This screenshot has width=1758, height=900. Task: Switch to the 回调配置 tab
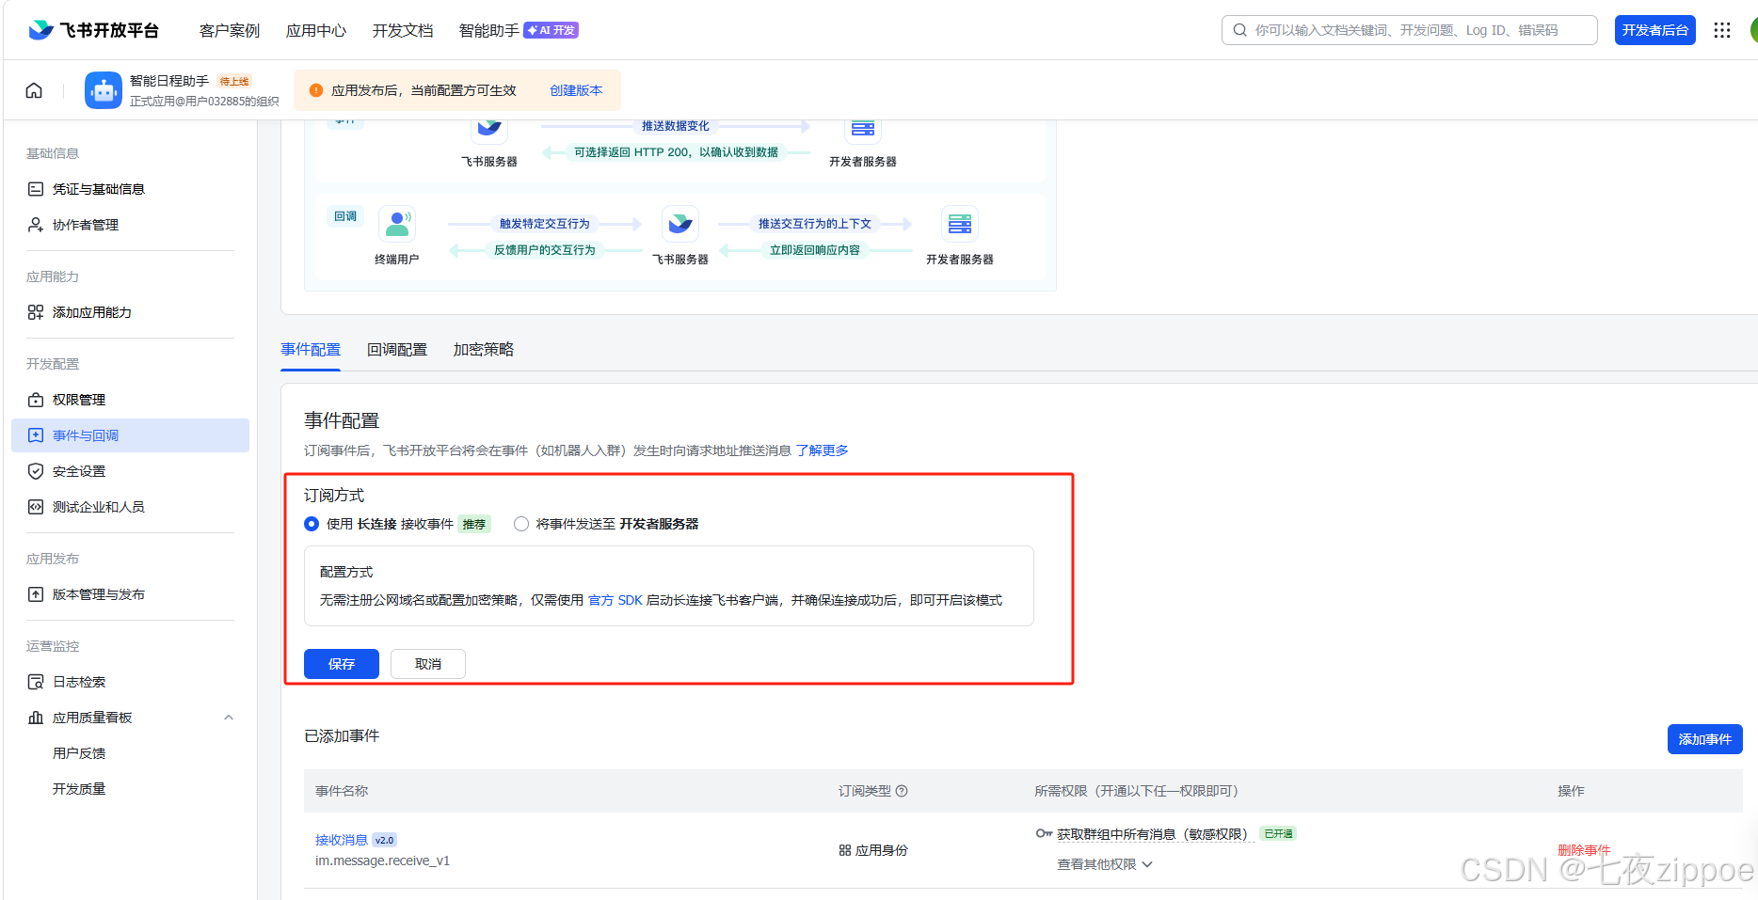[397, 349]
